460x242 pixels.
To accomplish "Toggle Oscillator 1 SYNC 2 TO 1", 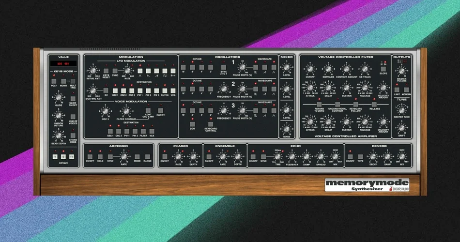I will [224, 67].
